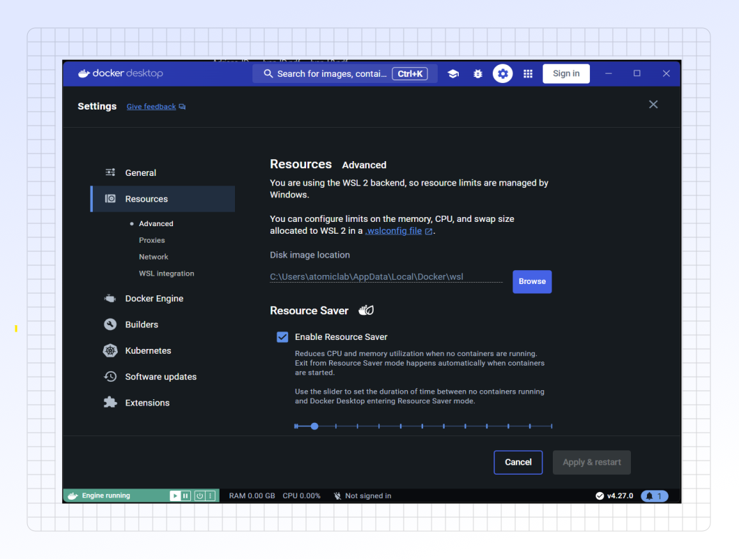Click the search images and containers field
The image size is (739, 559).
point(331,74)
